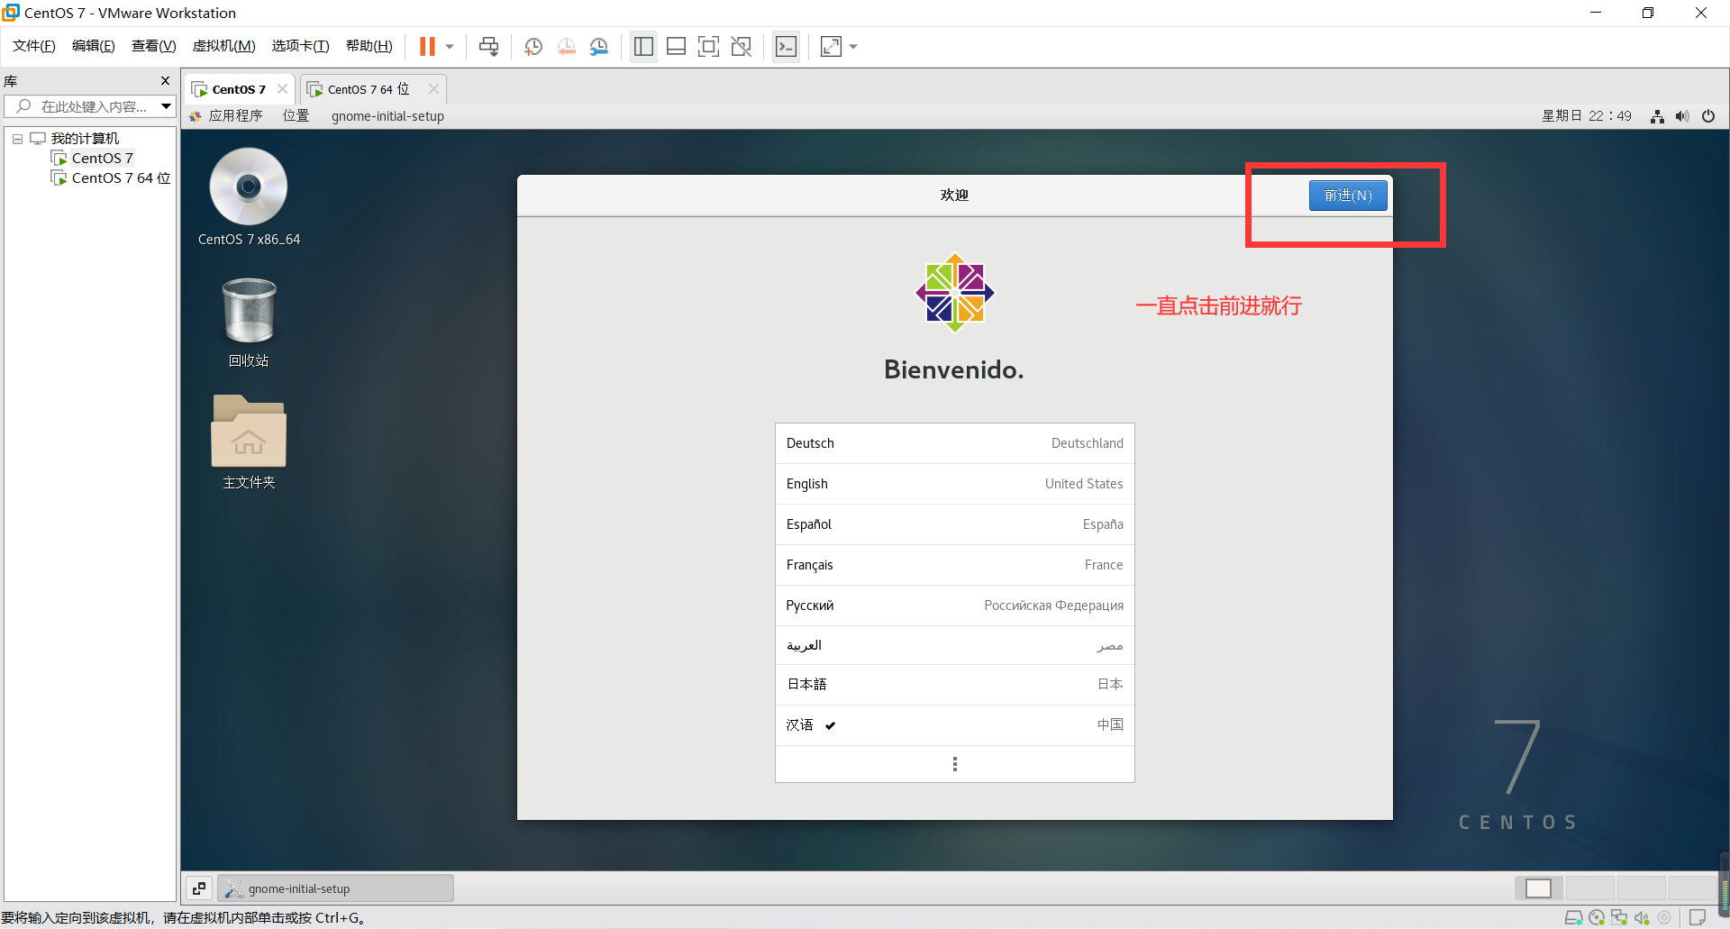Click the GNOME network status icon

point(1657,116)
